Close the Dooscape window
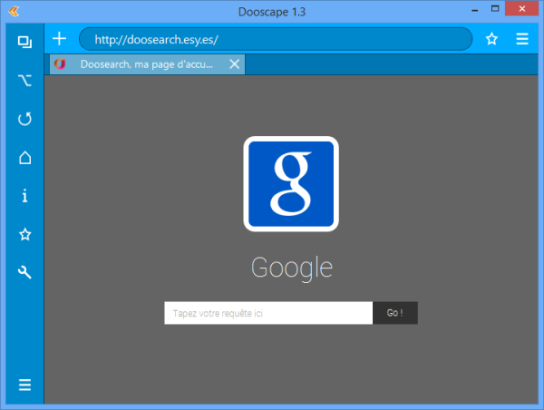The image size is (544, 410). 522,9
